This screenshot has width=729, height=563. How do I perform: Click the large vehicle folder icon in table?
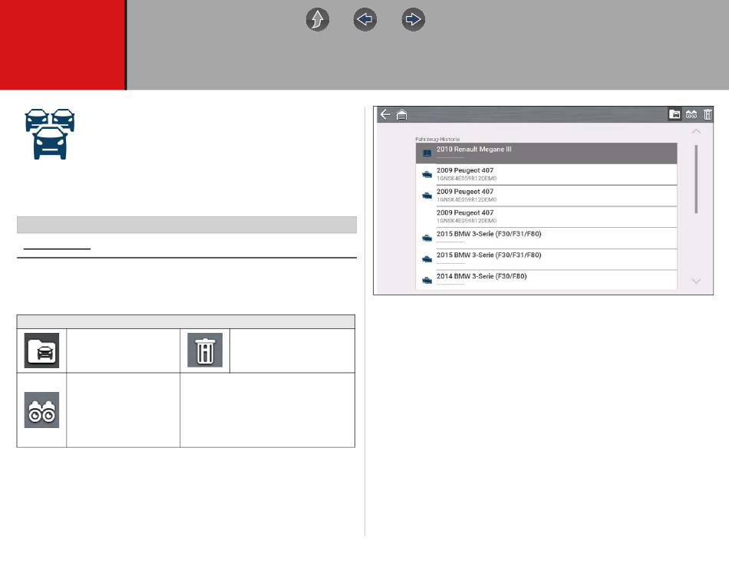click(x=42, y=351)
